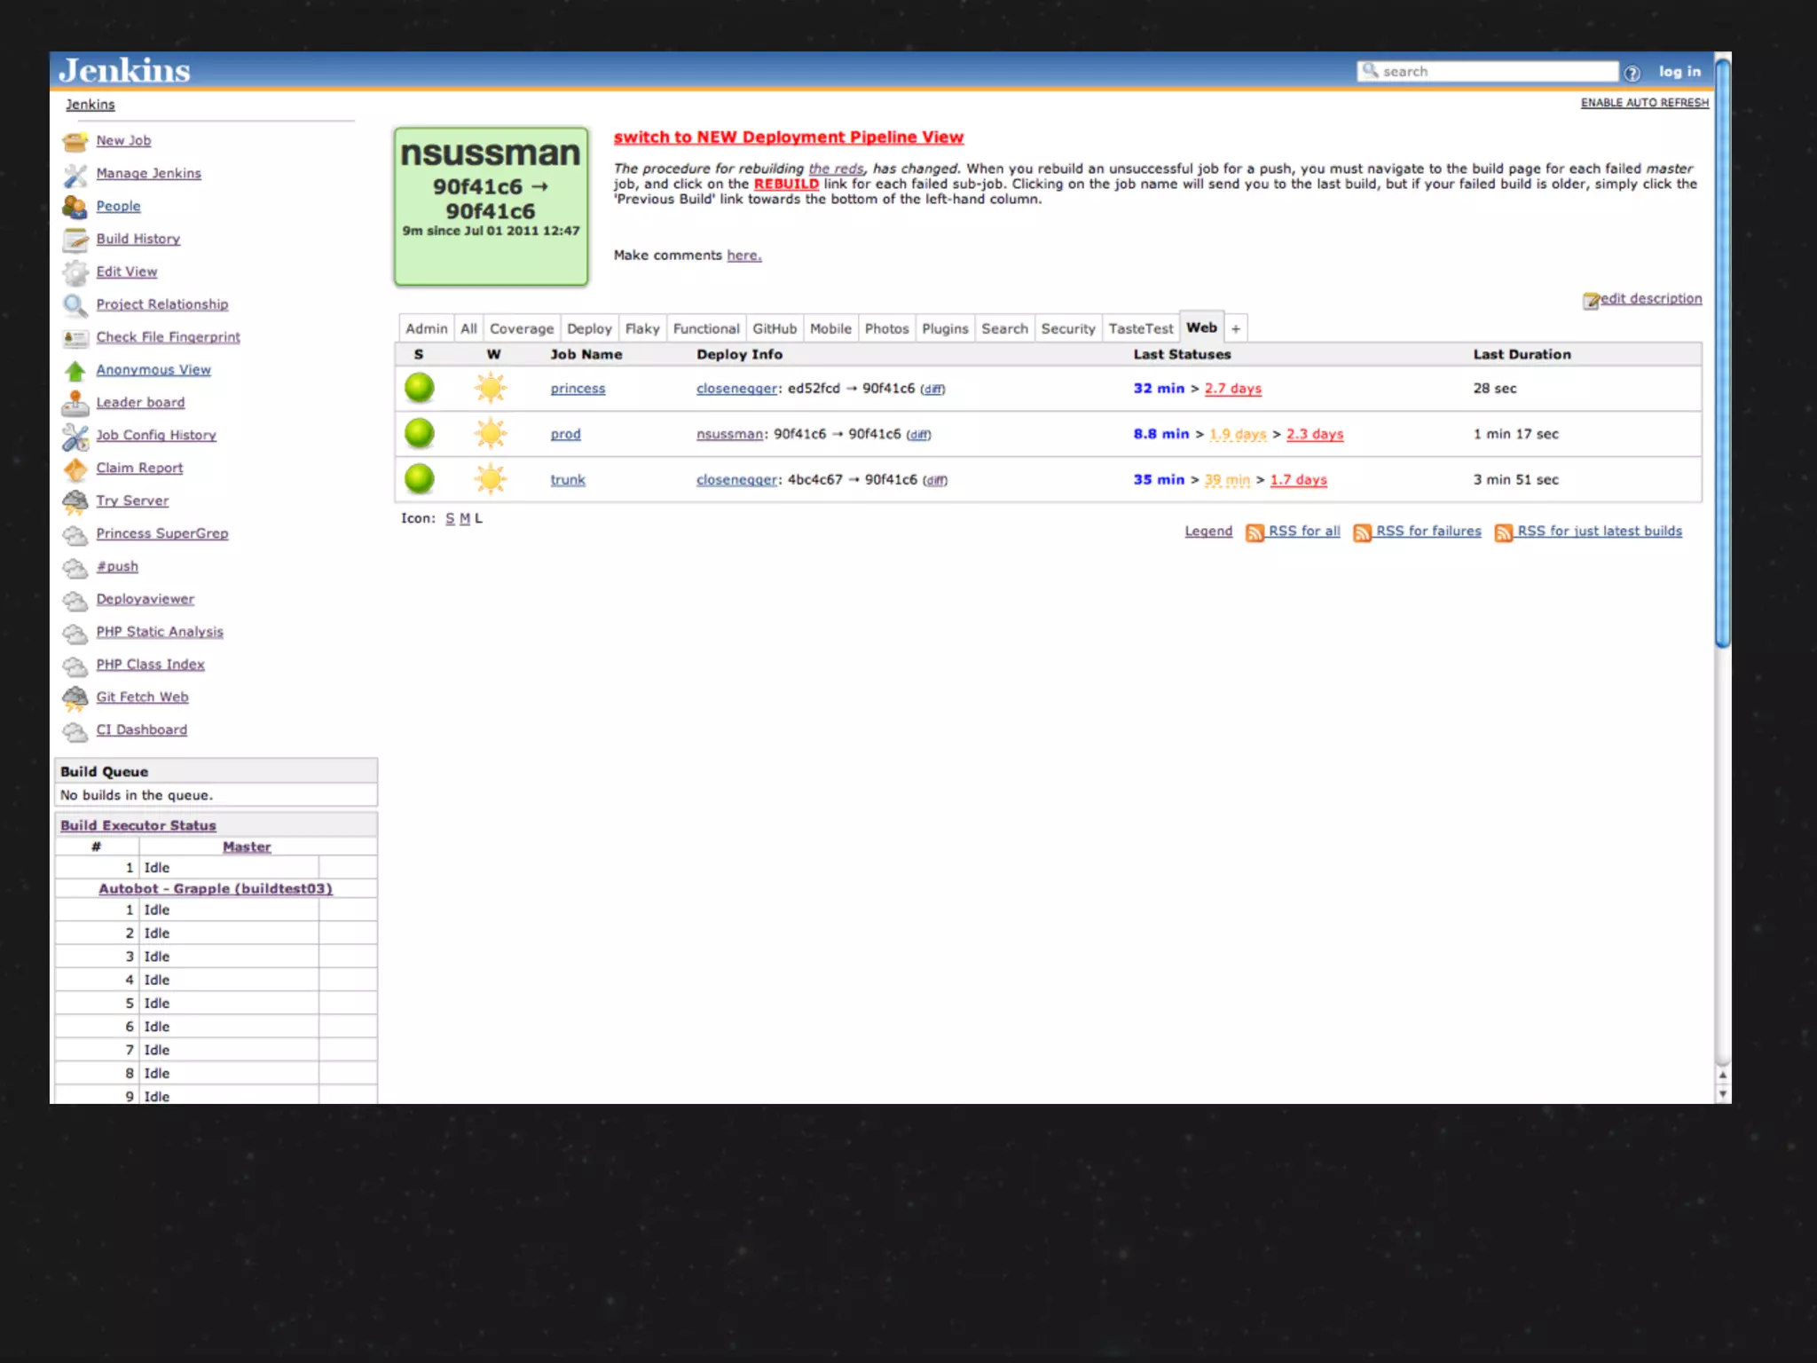
Task: Open Manage Jenkins tools icon
Action: 75,174
